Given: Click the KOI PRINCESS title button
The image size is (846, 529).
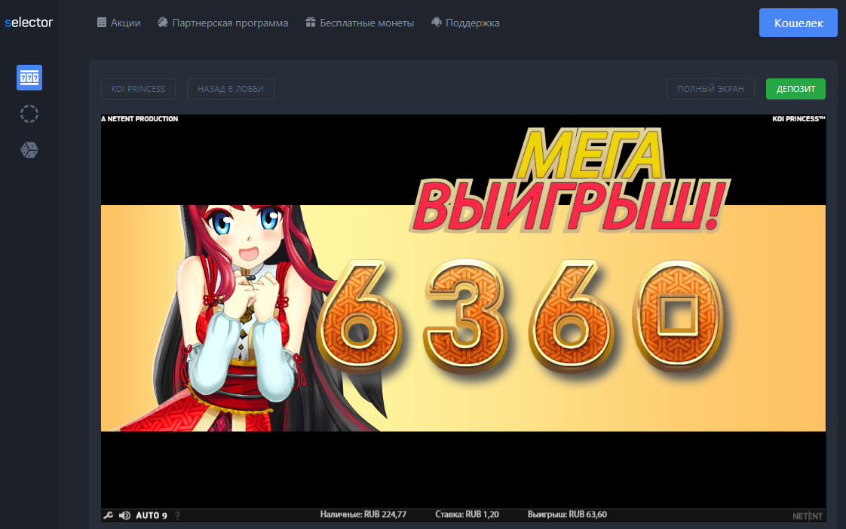Looking at the screenshot, I should pyautogui.click(x=138, y=89).
